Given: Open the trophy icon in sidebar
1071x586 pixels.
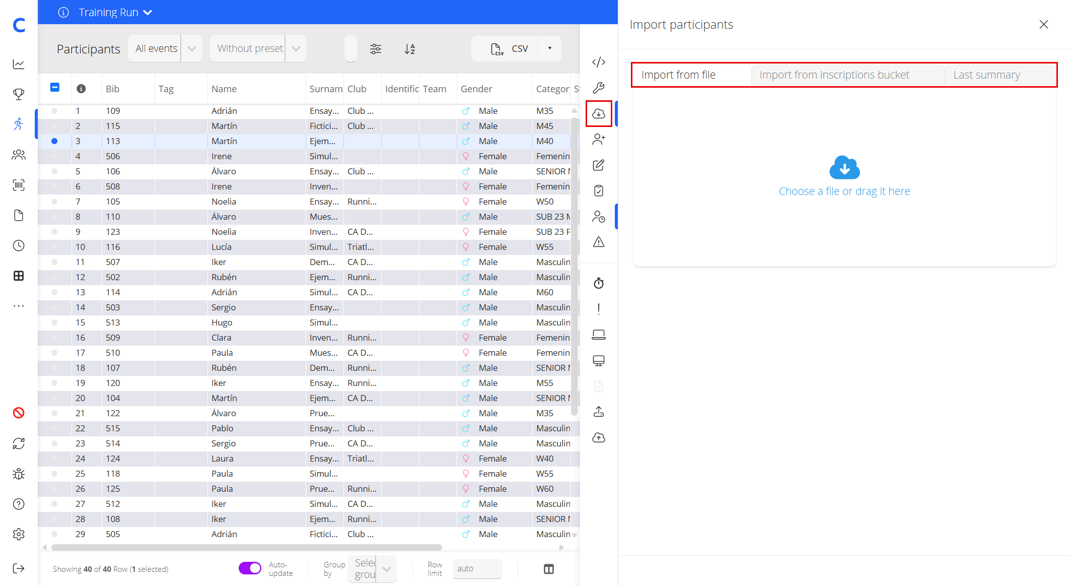Looking at the screenshot, I should click(19, 94).
